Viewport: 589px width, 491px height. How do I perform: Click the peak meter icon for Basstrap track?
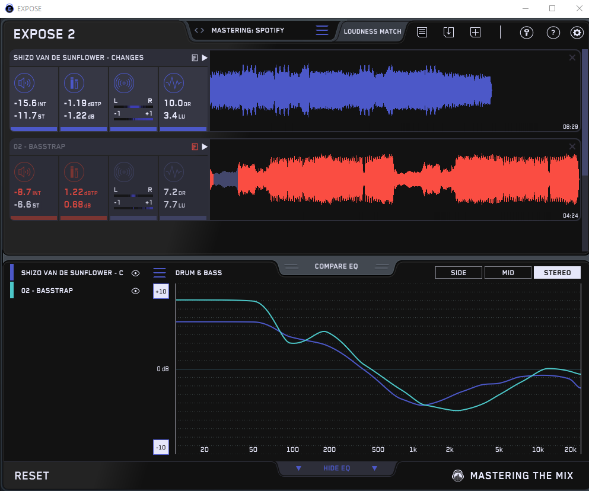click(x=74, y=172)
